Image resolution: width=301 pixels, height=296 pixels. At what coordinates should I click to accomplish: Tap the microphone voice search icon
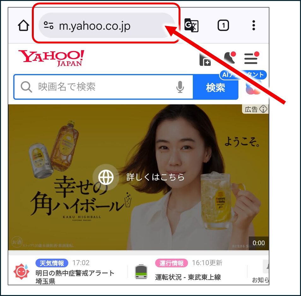point(180,87)
